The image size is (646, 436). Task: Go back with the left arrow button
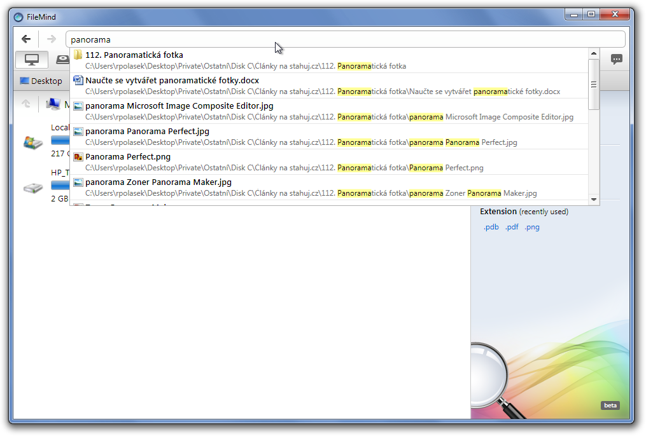coord(26,39)
